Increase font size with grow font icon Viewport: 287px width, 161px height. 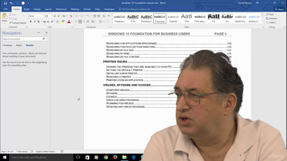point(55,16)
